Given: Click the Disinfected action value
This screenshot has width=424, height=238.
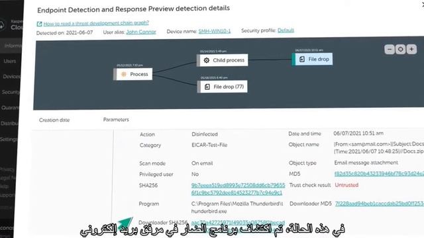Looking at the screenshot, I should (x=205, y=134).
